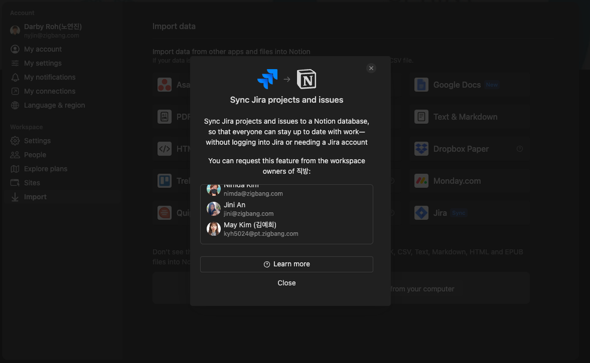Open My connections via its sidebar icon
The image size is (590, 363).
tap(15, 91)
